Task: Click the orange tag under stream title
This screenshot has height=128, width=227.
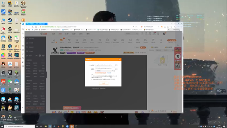Action: point(90,53)
